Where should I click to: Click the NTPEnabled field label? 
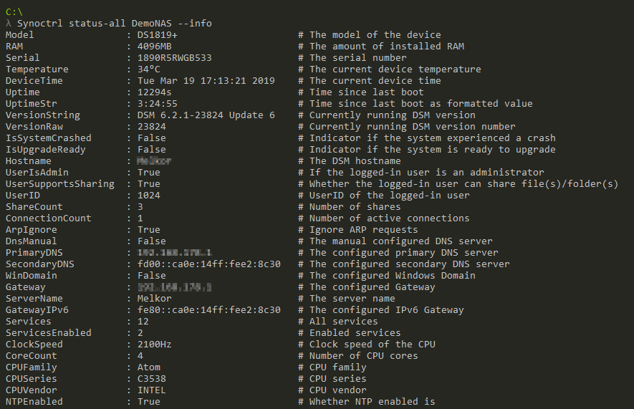[x=34, y=402]
